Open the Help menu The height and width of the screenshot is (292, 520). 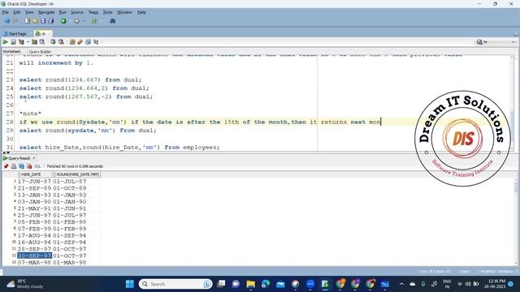click(141, 12)
